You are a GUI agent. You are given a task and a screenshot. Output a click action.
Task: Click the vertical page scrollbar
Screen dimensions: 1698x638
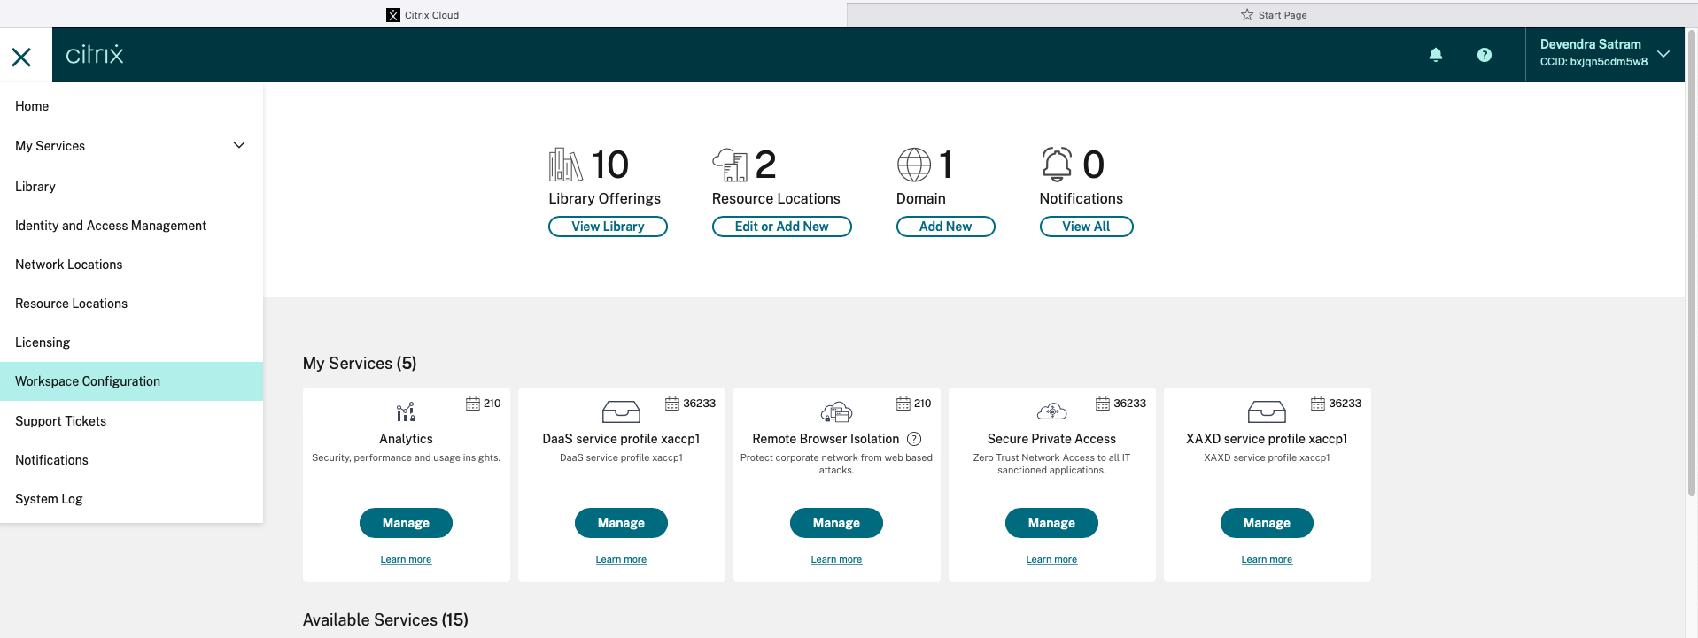[1691, 265]
